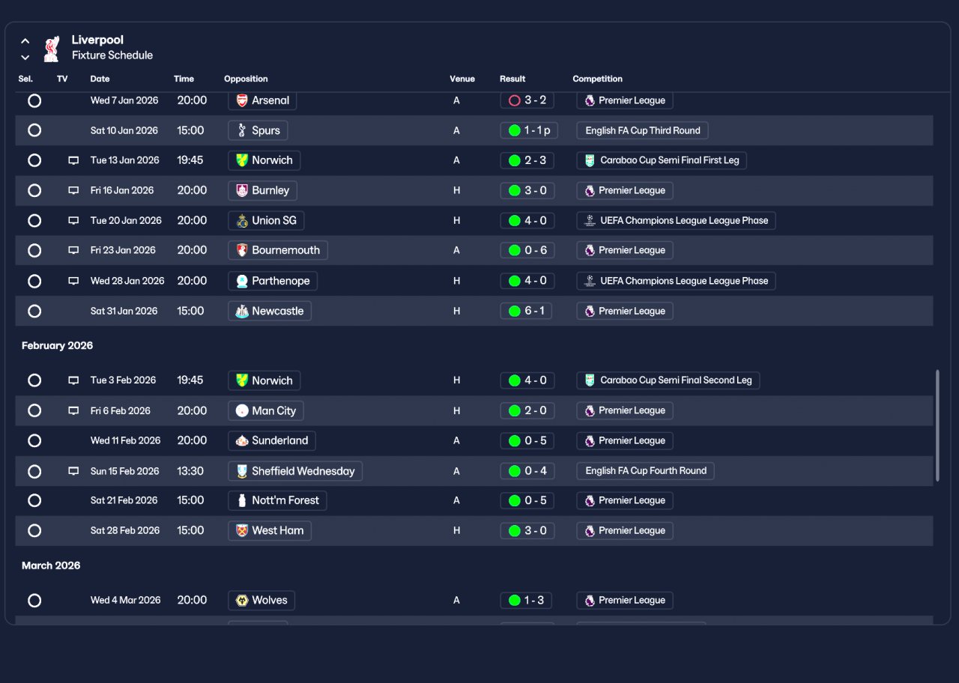Open the English FA Cup Fourth Round competition
Image resolution: width=959 pixels, height=683 pixels.
(x=645, y=471)
